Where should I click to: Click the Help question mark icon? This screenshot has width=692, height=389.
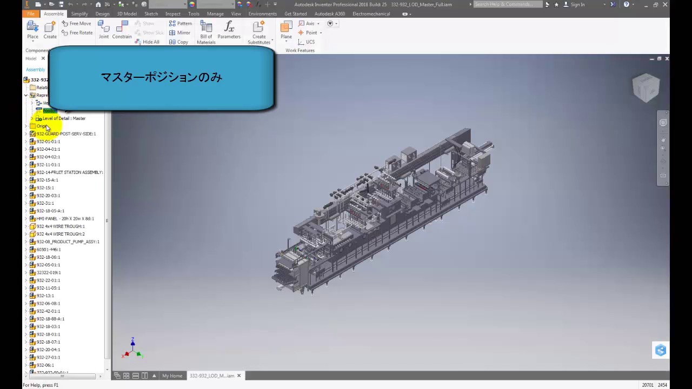[x=626, y=4]
